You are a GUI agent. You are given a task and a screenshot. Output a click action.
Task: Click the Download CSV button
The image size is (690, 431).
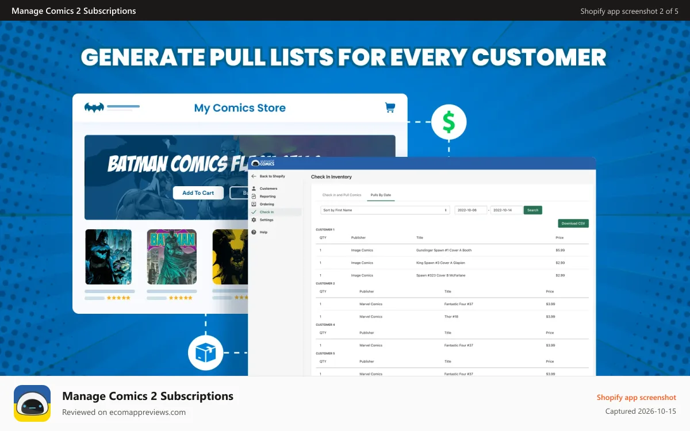coord(573,223)
